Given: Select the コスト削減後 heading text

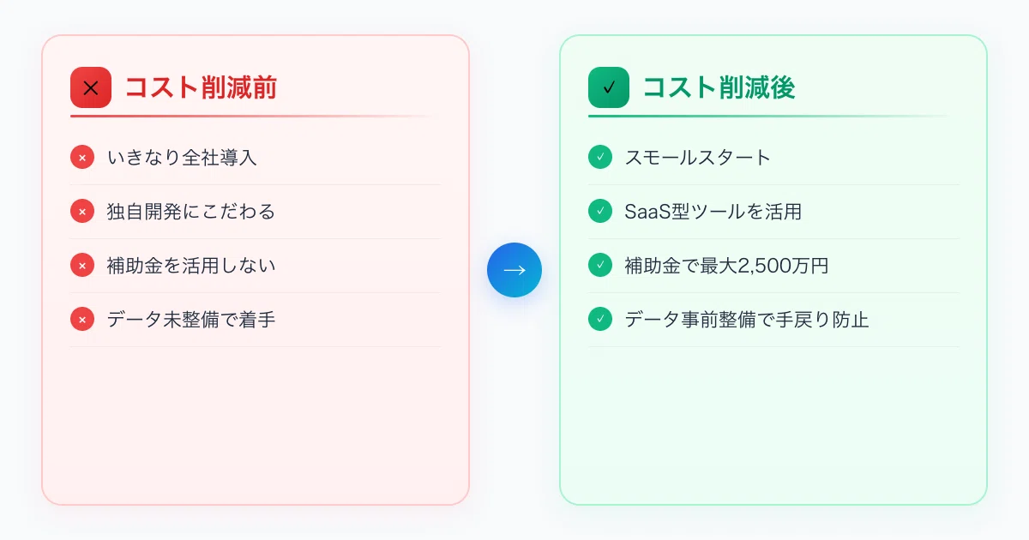Looking at the screenshot, I should tap(719, 87).
